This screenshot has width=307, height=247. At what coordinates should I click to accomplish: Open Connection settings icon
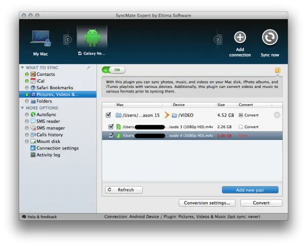(x=33, y=148)
